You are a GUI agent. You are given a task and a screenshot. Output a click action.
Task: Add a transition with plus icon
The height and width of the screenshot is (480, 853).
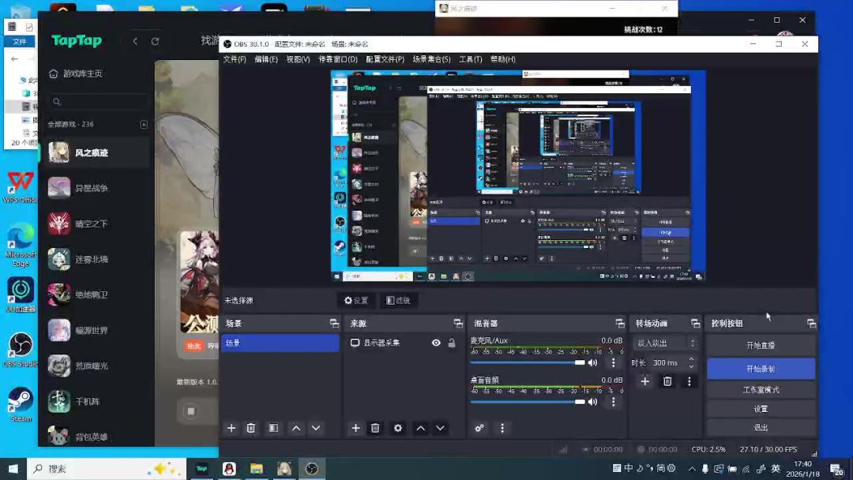click(644, 381)
